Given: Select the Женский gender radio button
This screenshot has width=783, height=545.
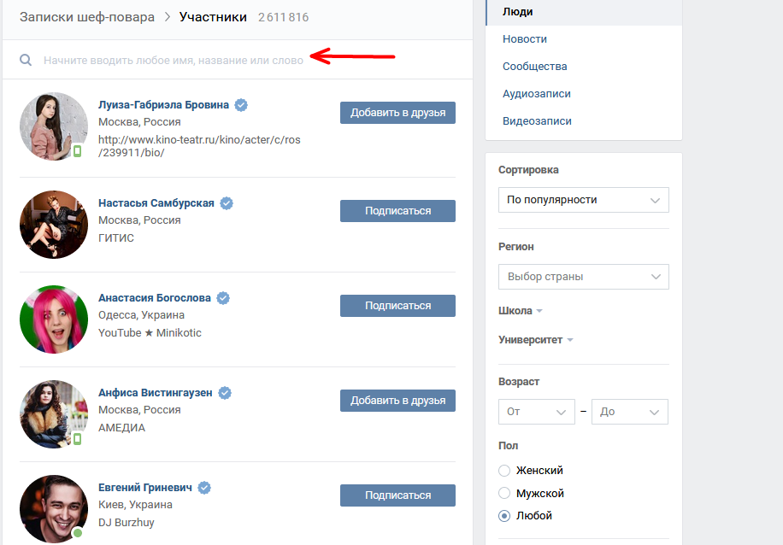Looking at the screenshot, I should coord(504,471).
